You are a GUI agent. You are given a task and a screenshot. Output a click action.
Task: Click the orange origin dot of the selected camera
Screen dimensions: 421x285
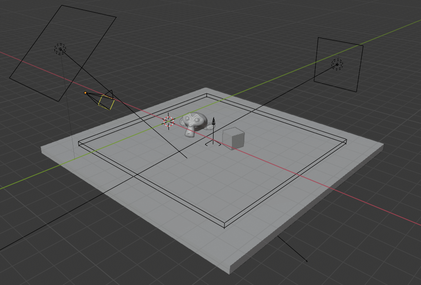[x=86, y=93]
